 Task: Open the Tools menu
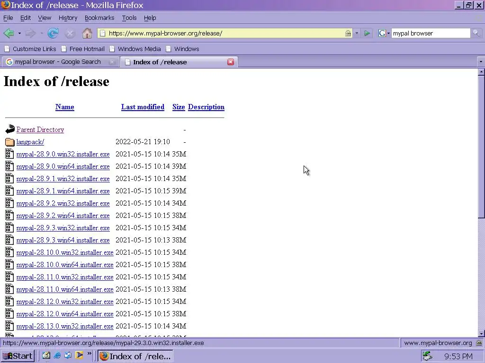[129, 18]
